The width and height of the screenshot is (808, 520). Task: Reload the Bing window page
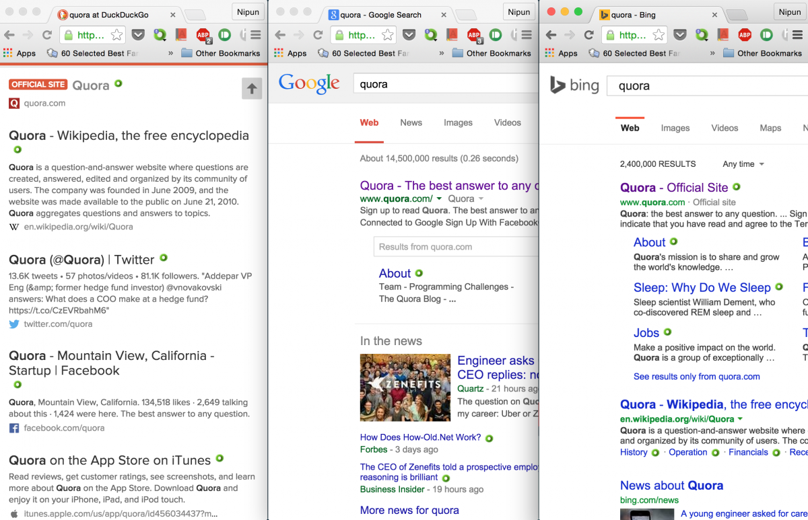[x=588, y=35]
